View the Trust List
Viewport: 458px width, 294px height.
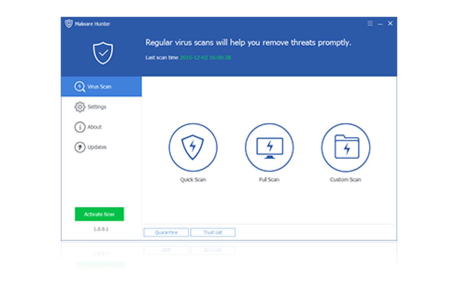coord(214,232)
